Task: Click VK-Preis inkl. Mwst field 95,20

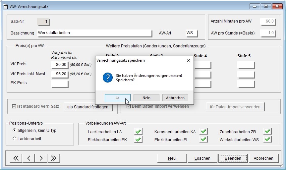Action: coord(59,75)
